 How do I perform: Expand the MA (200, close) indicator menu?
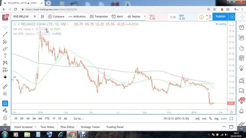34,34
